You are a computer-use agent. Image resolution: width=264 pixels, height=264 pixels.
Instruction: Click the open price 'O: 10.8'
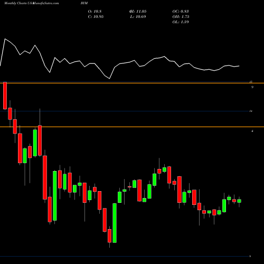(x=95, y=11)
